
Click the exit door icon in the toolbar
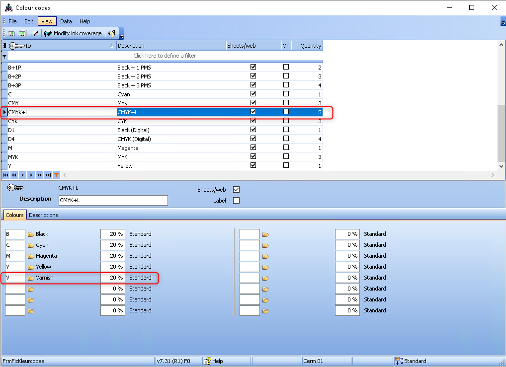[x=112, y=33]
